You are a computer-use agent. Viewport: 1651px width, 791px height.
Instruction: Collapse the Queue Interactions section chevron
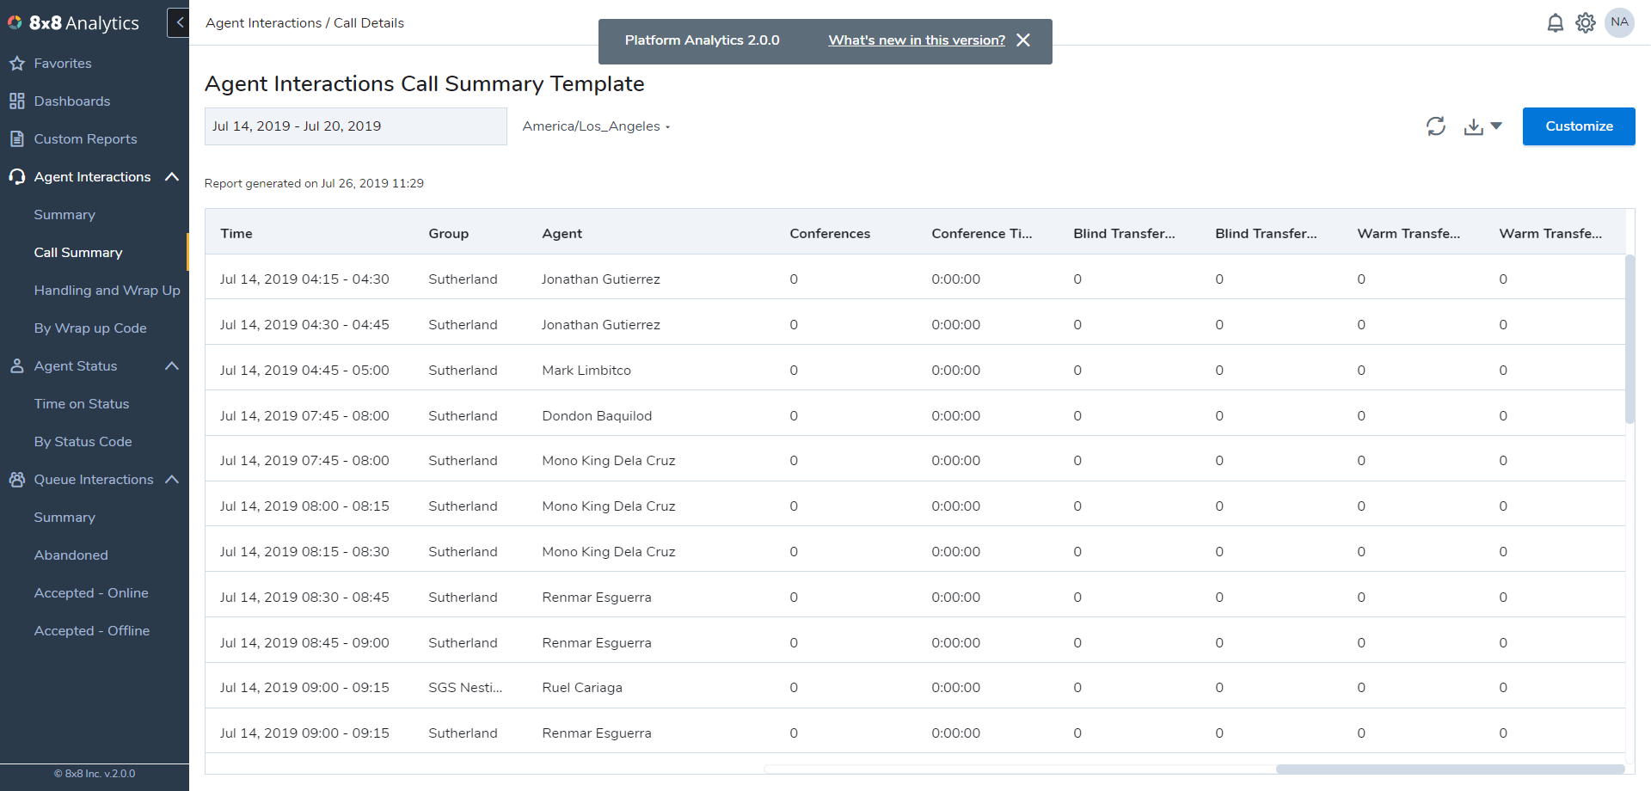pyautogui.click(x=172, y=480)
